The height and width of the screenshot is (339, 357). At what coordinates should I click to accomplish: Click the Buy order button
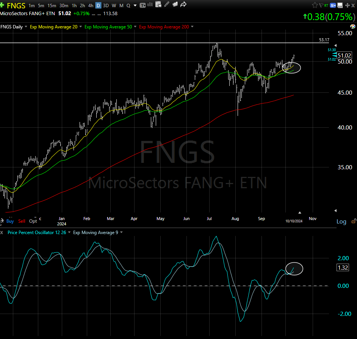point(10,221)
